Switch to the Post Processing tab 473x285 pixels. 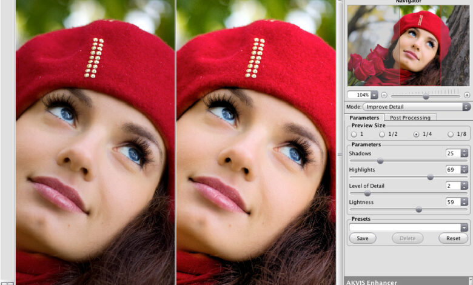[x=410, y=118]
